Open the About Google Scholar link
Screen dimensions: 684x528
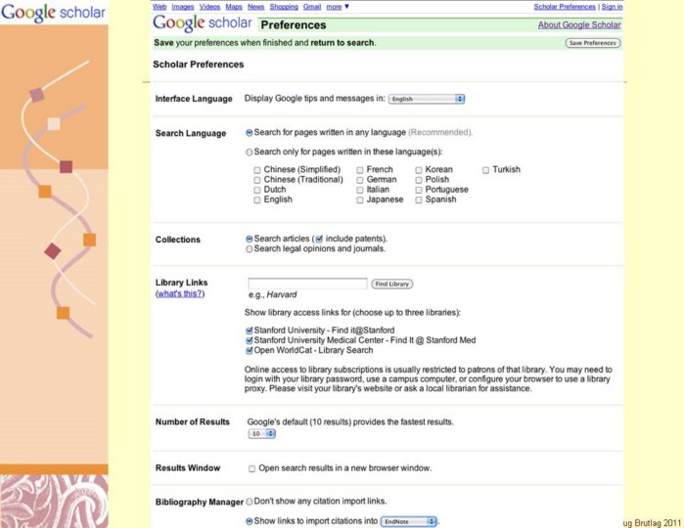click(578, 24)
